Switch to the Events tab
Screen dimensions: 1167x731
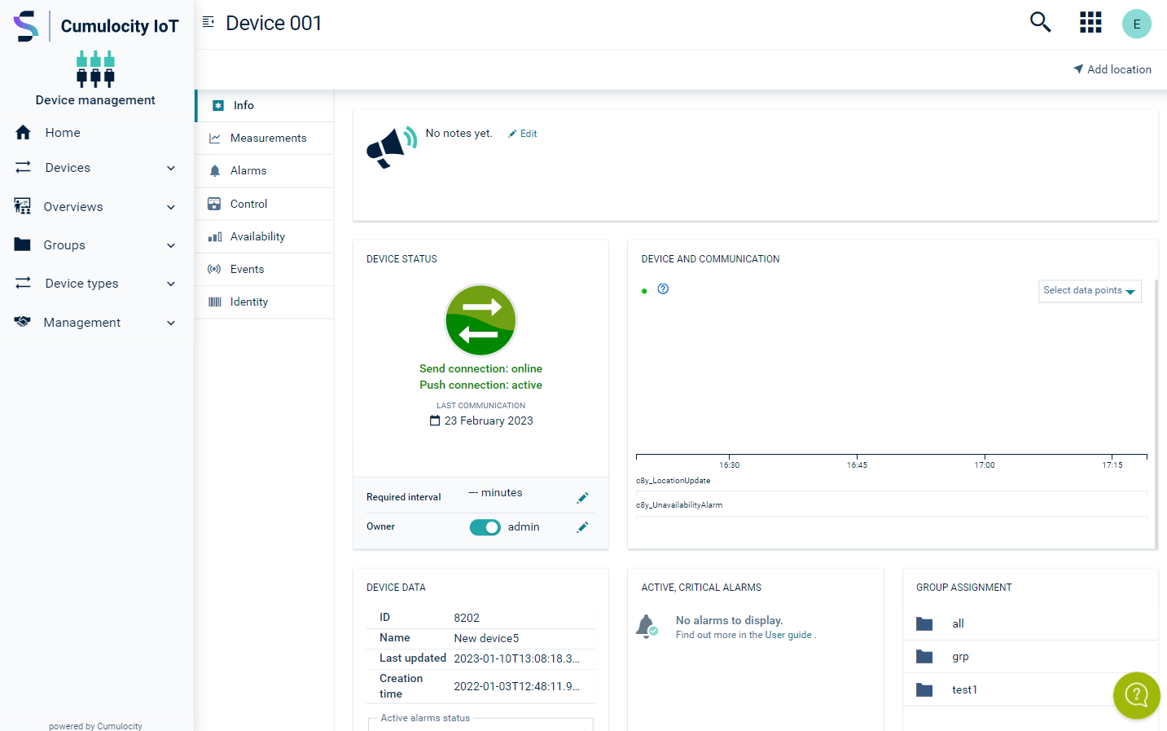point(265,269)
